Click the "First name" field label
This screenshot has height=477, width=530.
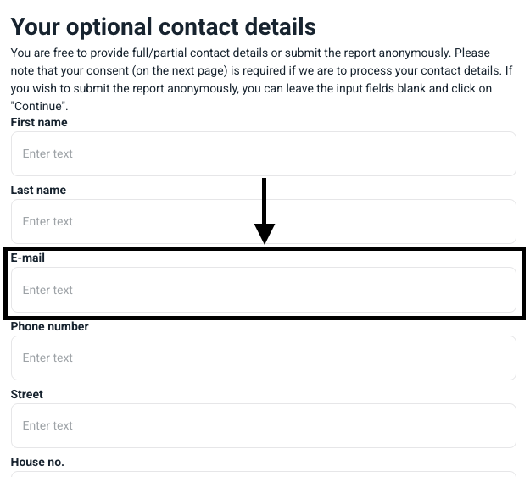39,123
